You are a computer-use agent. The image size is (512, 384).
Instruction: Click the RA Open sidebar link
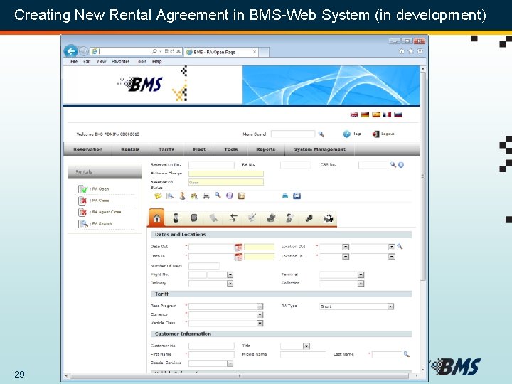pos(100,189)
